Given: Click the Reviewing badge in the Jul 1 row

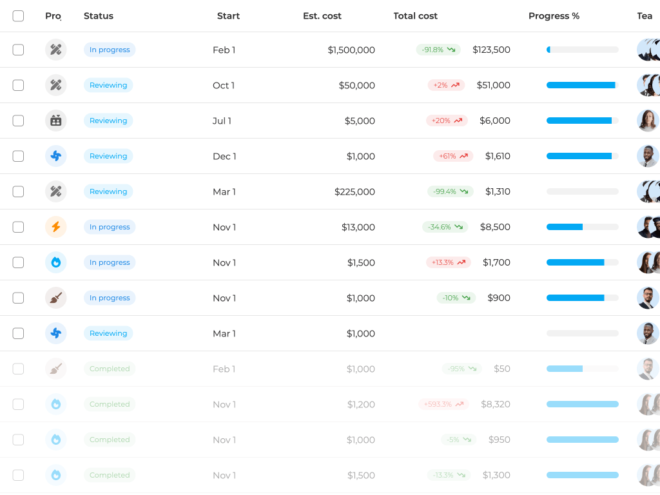Looking at the screenshot, I should tap(108, 121).
